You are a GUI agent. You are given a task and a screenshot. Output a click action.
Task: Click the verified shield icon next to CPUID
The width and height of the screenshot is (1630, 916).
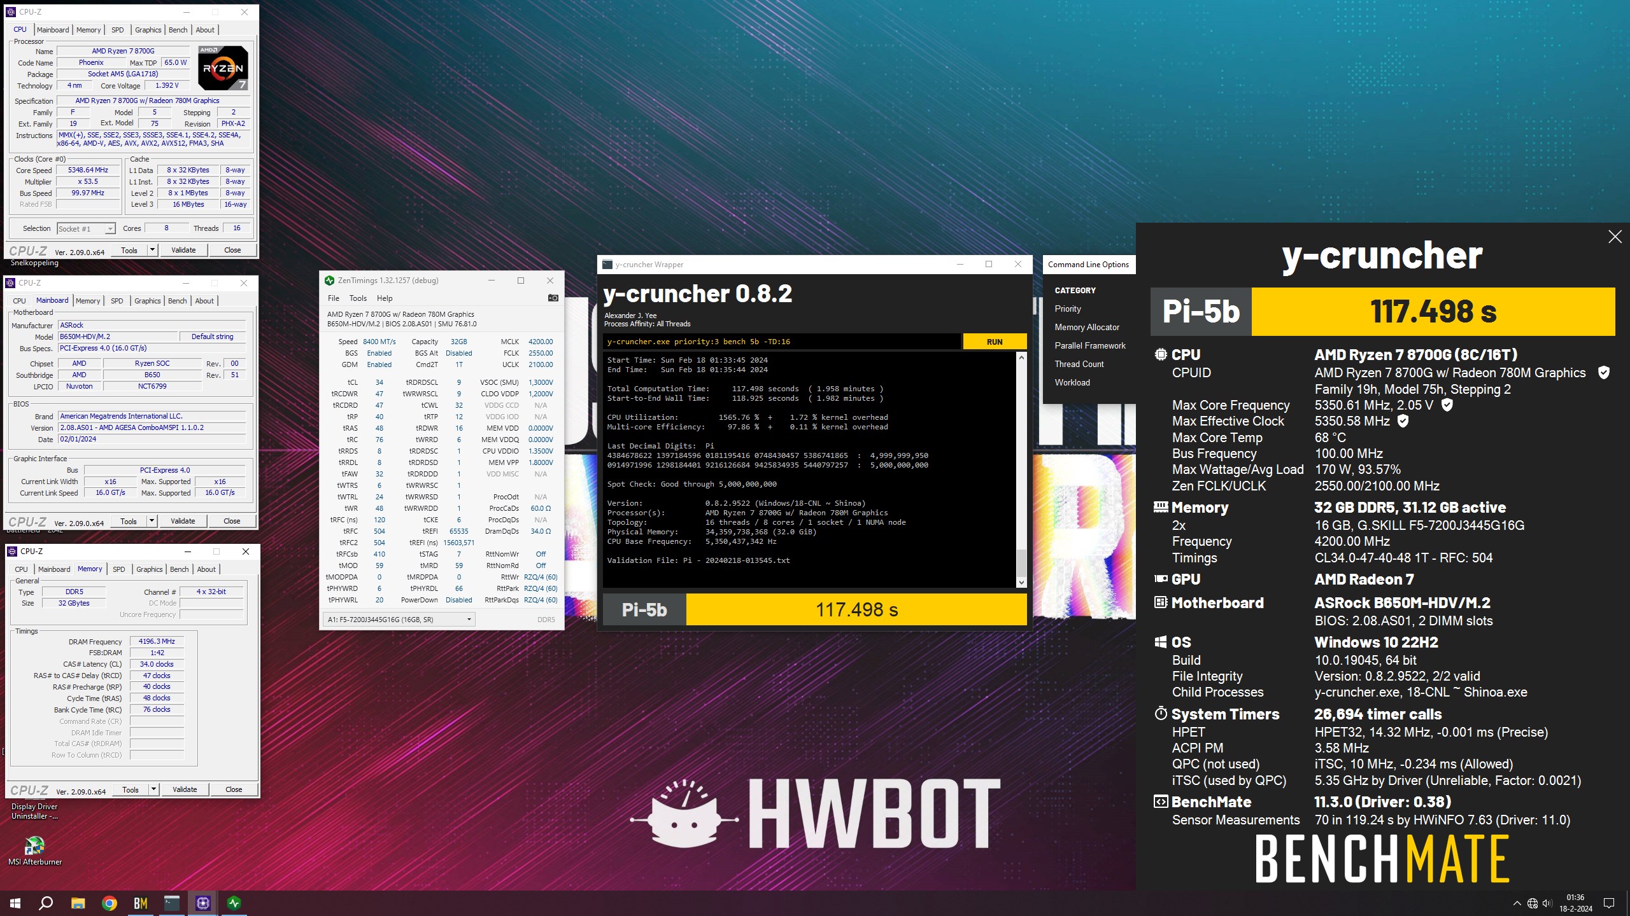tap(1604, 373)
